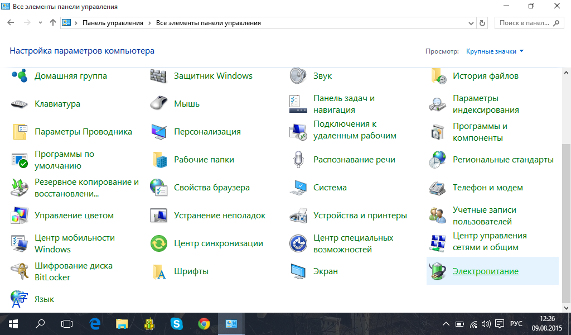This screenshot has height=335, width=571.
Task: Open the Панель задач и навигация icon
Action: click(298, 104)
